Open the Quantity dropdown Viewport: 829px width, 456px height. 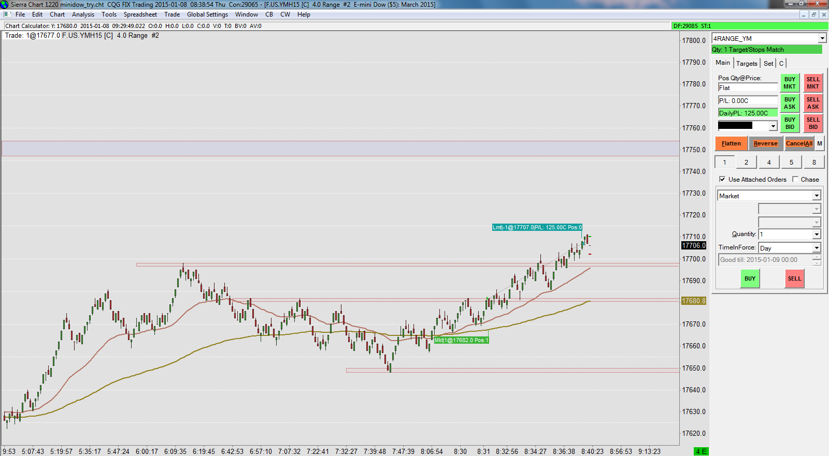[x=817, y=234]
